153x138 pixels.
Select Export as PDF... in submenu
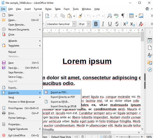pos(62,92)
